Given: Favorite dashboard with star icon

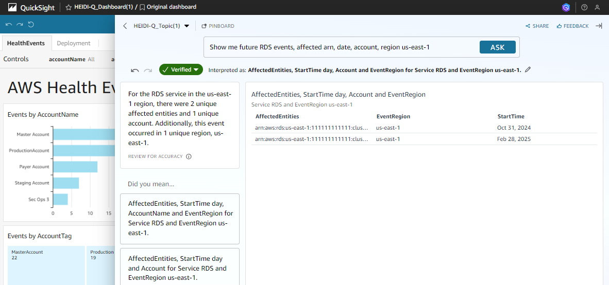Looking at the screenshot, I should click(69, 7).
